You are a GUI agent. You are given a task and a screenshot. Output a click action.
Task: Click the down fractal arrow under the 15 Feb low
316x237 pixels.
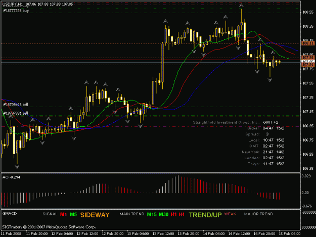coord(269,80)
